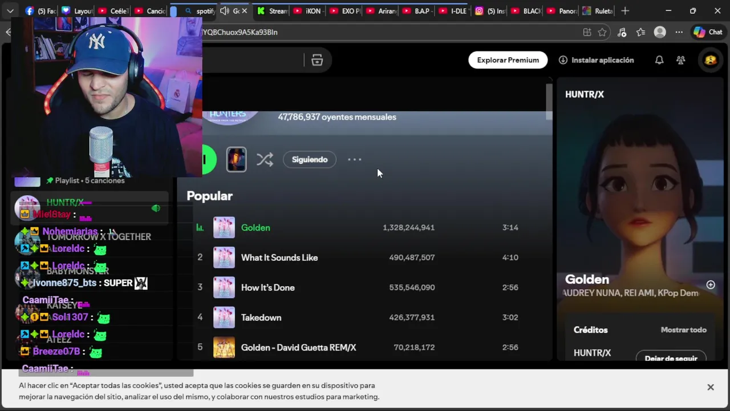Switch to the Layout tab
The width and height of the screenshot is (730, 411).
point(76,11)
